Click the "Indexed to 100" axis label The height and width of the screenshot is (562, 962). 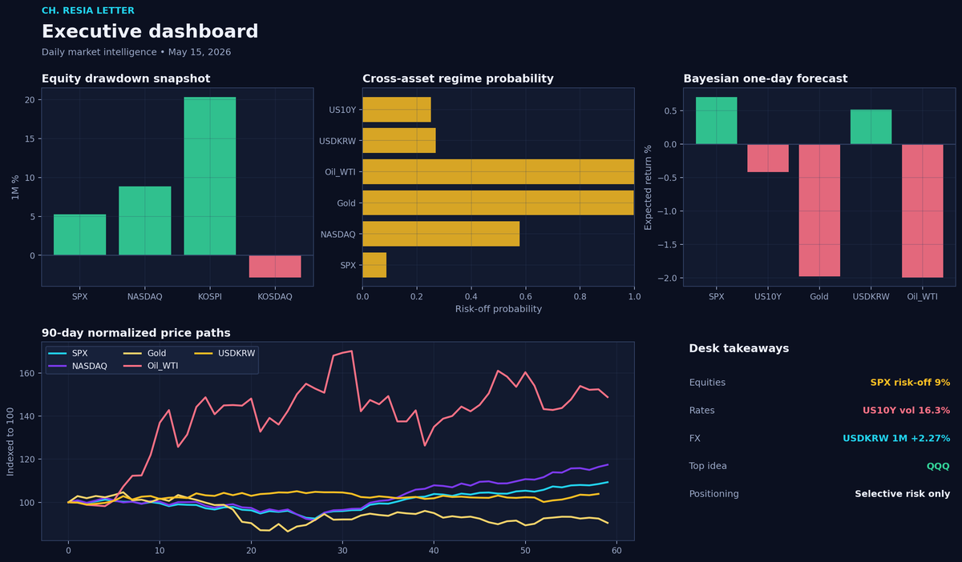[11, 441]
